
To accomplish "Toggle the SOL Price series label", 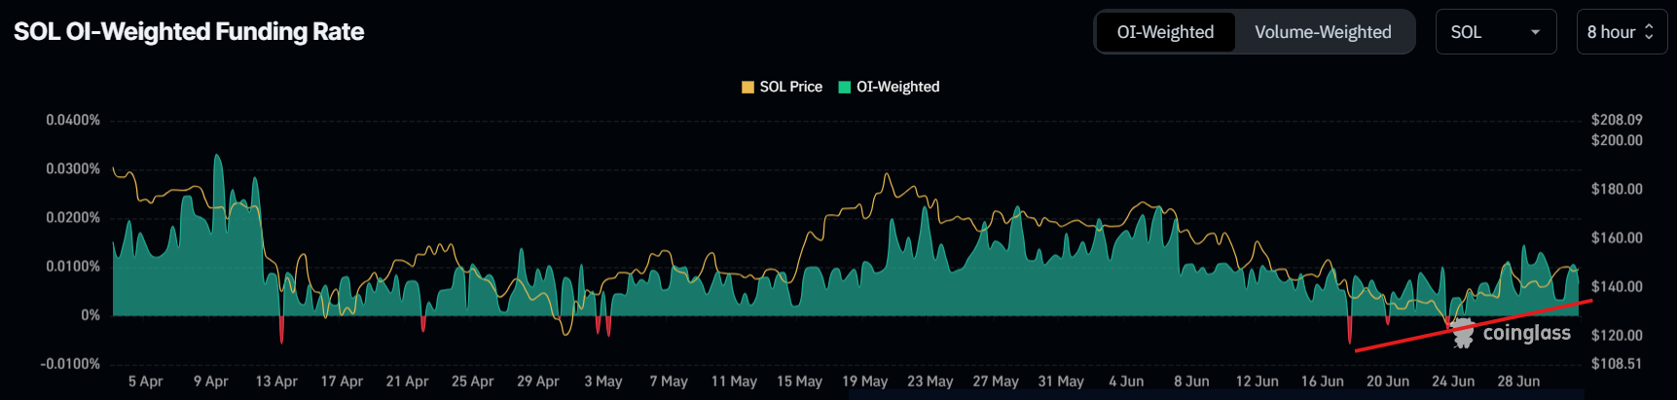I will [790, 87].
